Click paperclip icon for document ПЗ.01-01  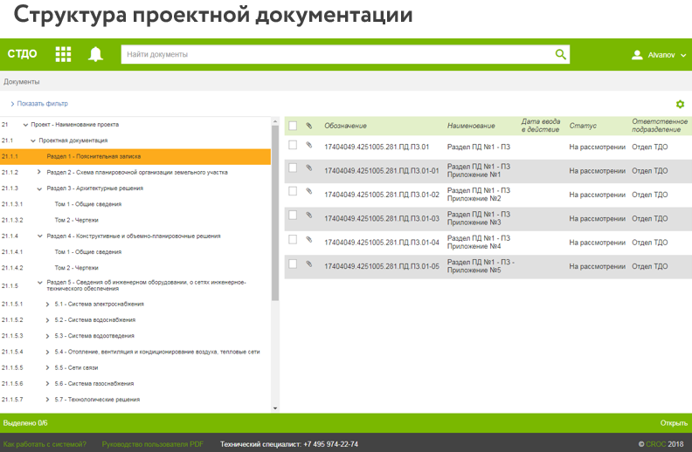pyautogui.click(x=309, y=168)
